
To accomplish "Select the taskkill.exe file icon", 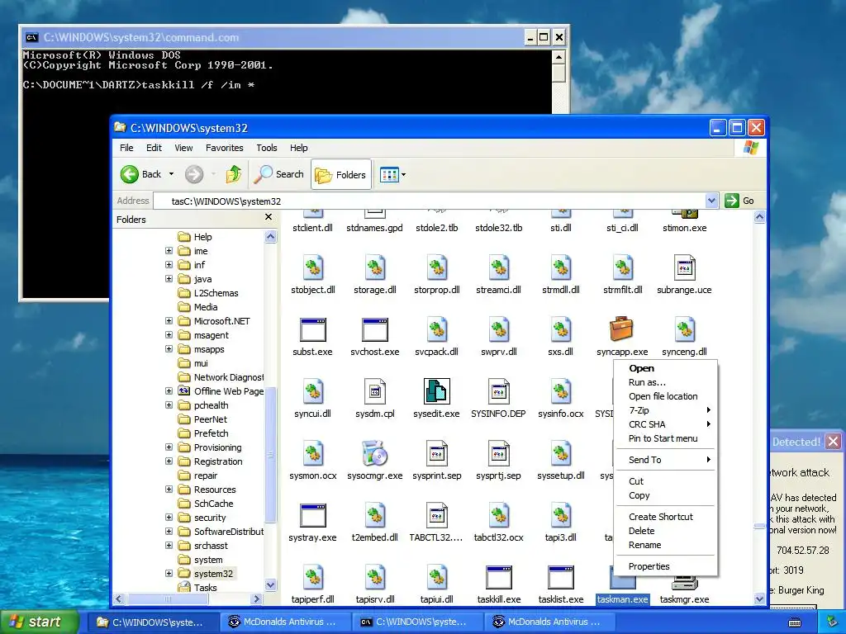I will click(498, 578).
